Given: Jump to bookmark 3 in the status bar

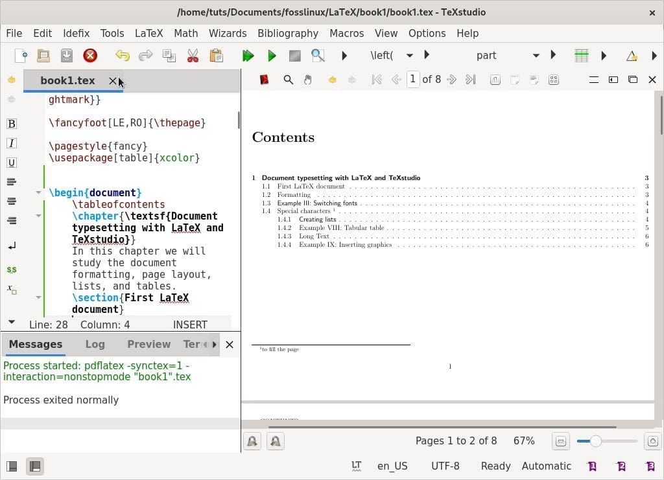Looking at the screenshot, I should [650, 466].
